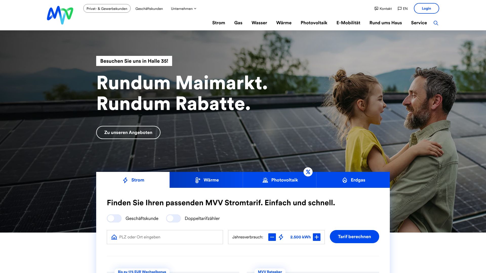The width and height of the screenshot is (486, 273).
Task: Click the percent discount badge on Photovoltaik
Action: 308,172
